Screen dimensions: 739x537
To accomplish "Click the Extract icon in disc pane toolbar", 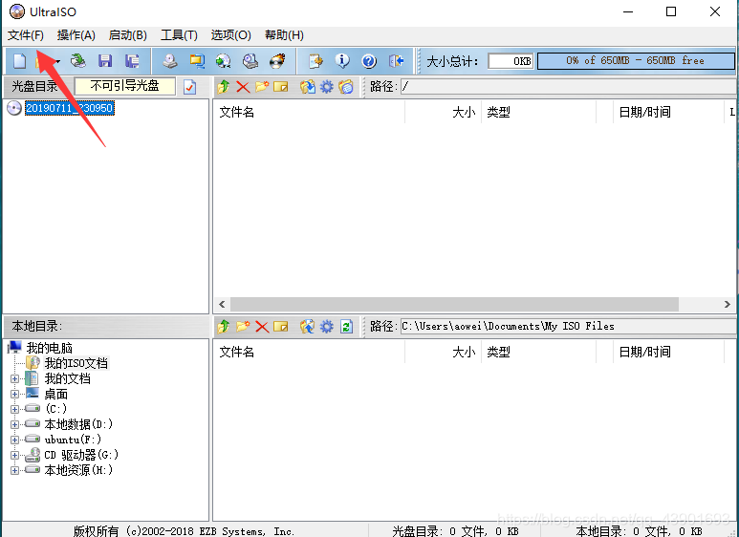I will click(x=307, y=87).
